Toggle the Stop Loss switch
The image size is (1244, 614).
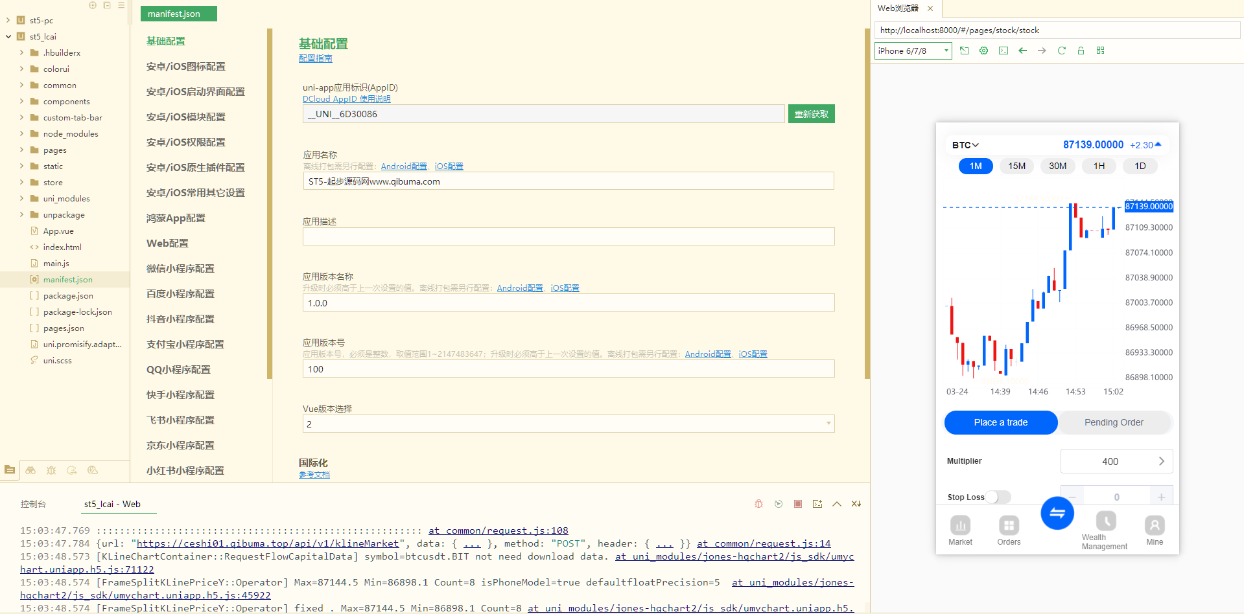[x=998, y=497]
